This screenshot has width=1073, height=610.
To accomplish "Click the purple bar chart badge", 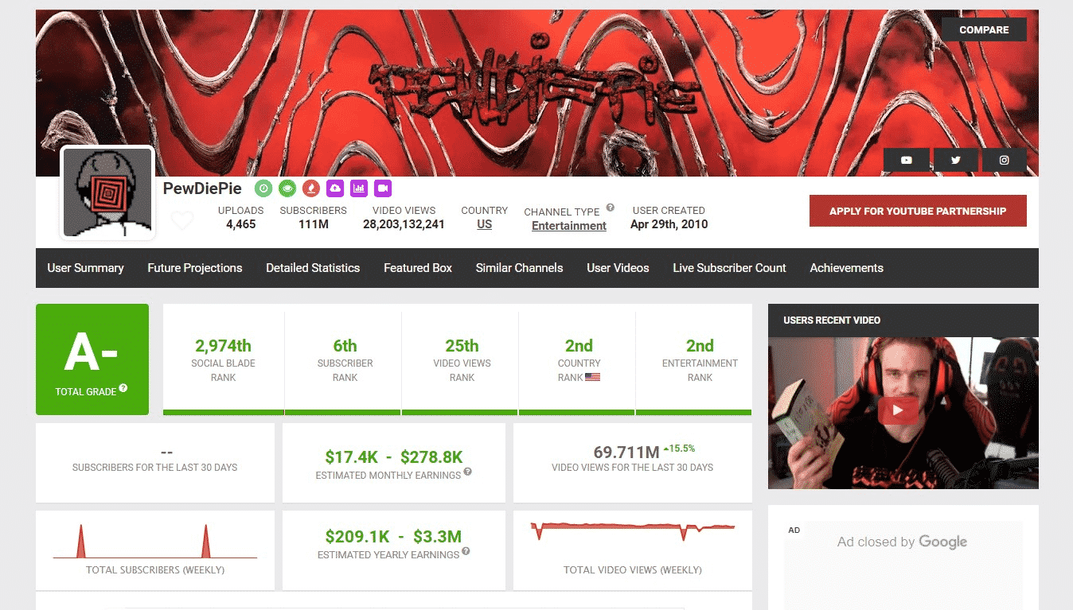I will click(x=359, y=188).
